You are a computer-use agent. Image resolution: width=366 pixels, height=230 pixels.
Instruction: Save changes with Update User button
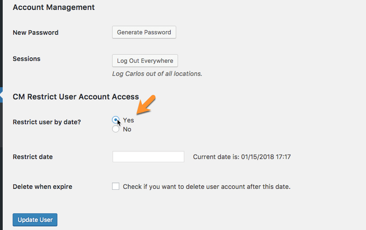pos(35,220)
